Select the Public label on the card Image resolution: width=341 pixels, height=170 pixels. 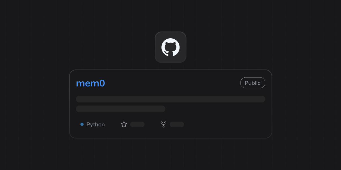pos(252,83)
